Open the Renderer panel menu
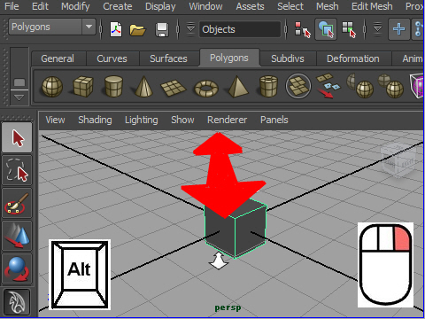This screenshot has height=319, width=425. (x=227, y=120)
